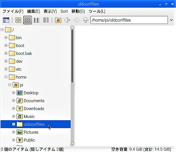Screen dimensions: 176x152
Task: Collapse the root / tree node
Action: point(2,30)
